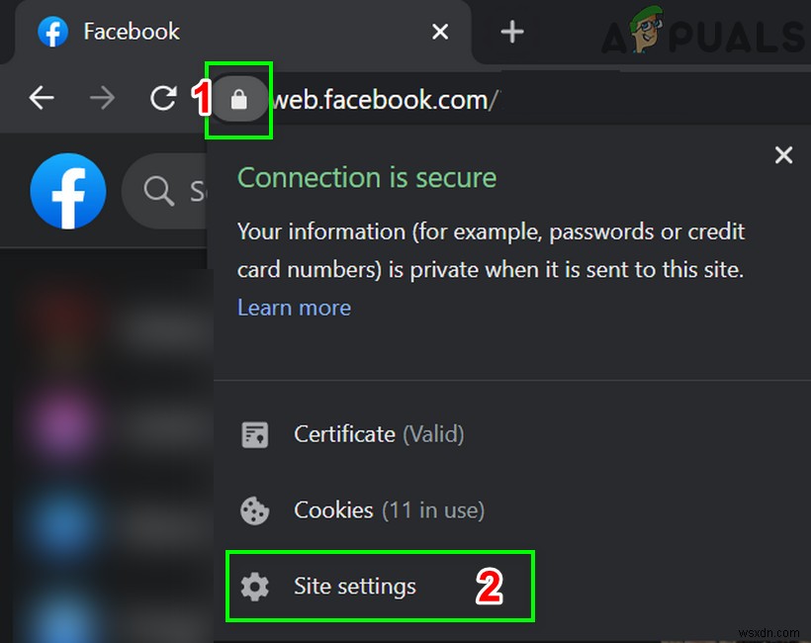Screen dimensions: 811x643
Task: Select the Certificate info shield icon
Action: (x=255, y=433)
